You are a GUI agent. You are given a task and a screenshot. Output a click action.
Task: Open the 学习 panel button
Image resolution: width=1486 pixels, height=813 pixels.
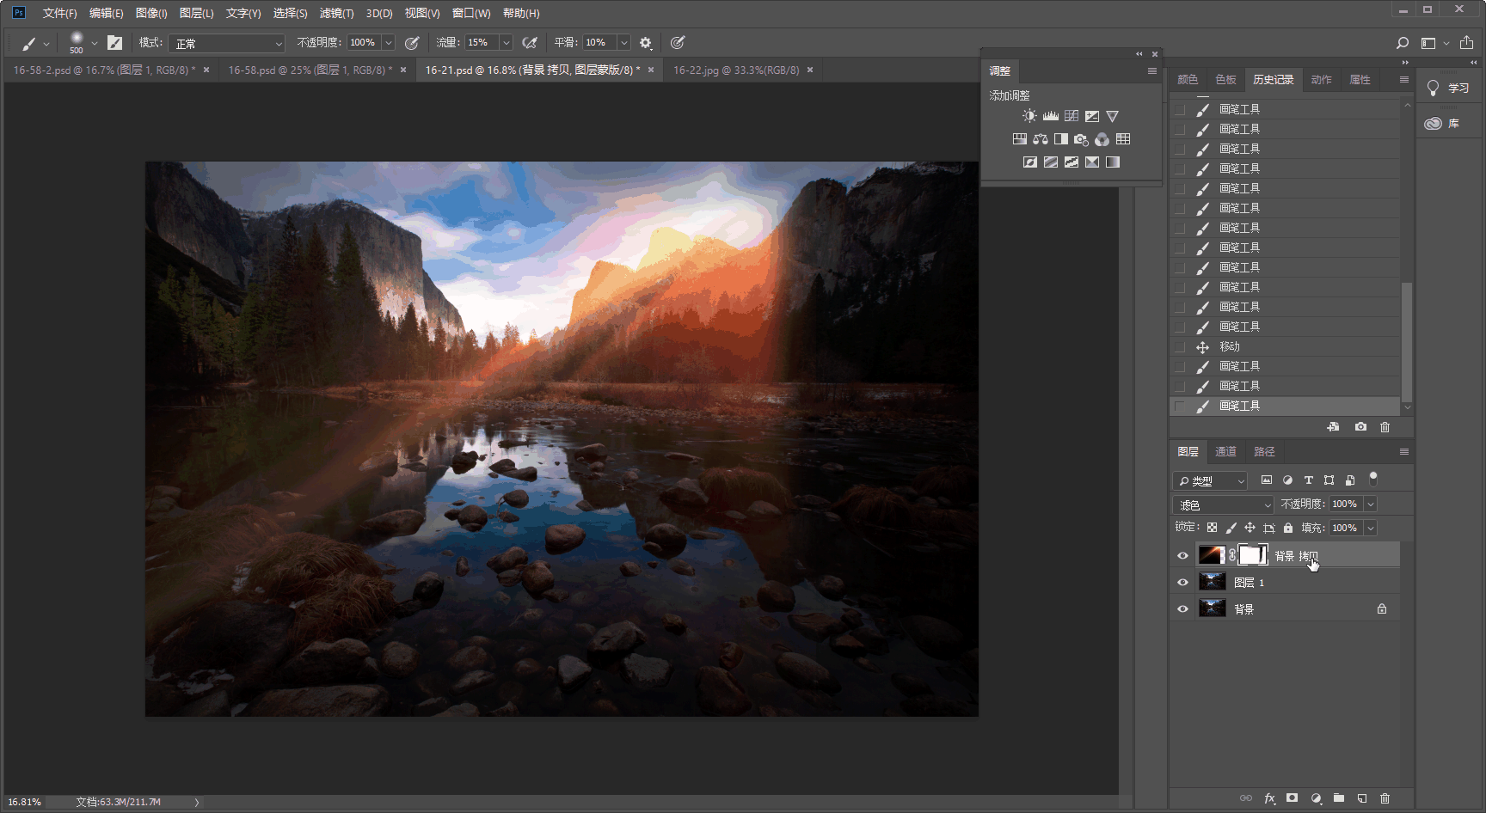(1448, 88)
